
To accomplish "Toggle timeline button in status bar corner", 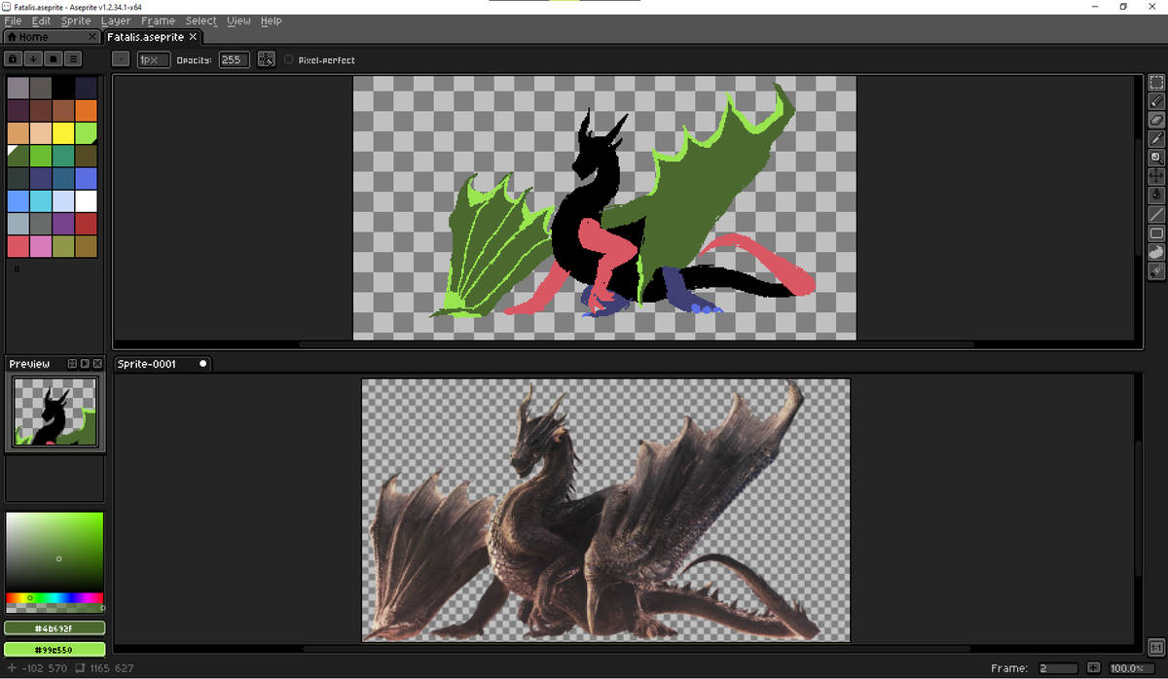I will click(x=1155, y=647).
